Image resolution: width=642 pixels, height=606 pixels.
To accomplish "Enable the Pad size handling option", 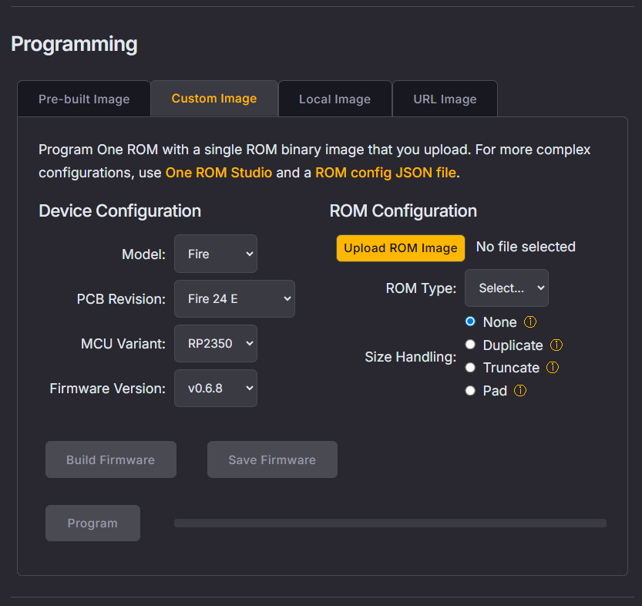I will [470, 391].
